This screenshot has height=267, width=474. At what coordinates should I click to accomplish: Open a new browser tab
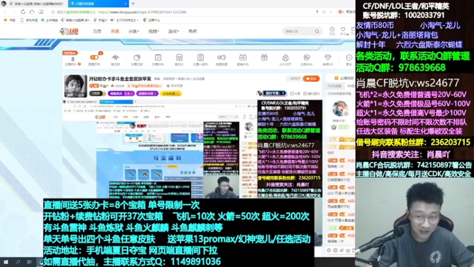(133, 4)
